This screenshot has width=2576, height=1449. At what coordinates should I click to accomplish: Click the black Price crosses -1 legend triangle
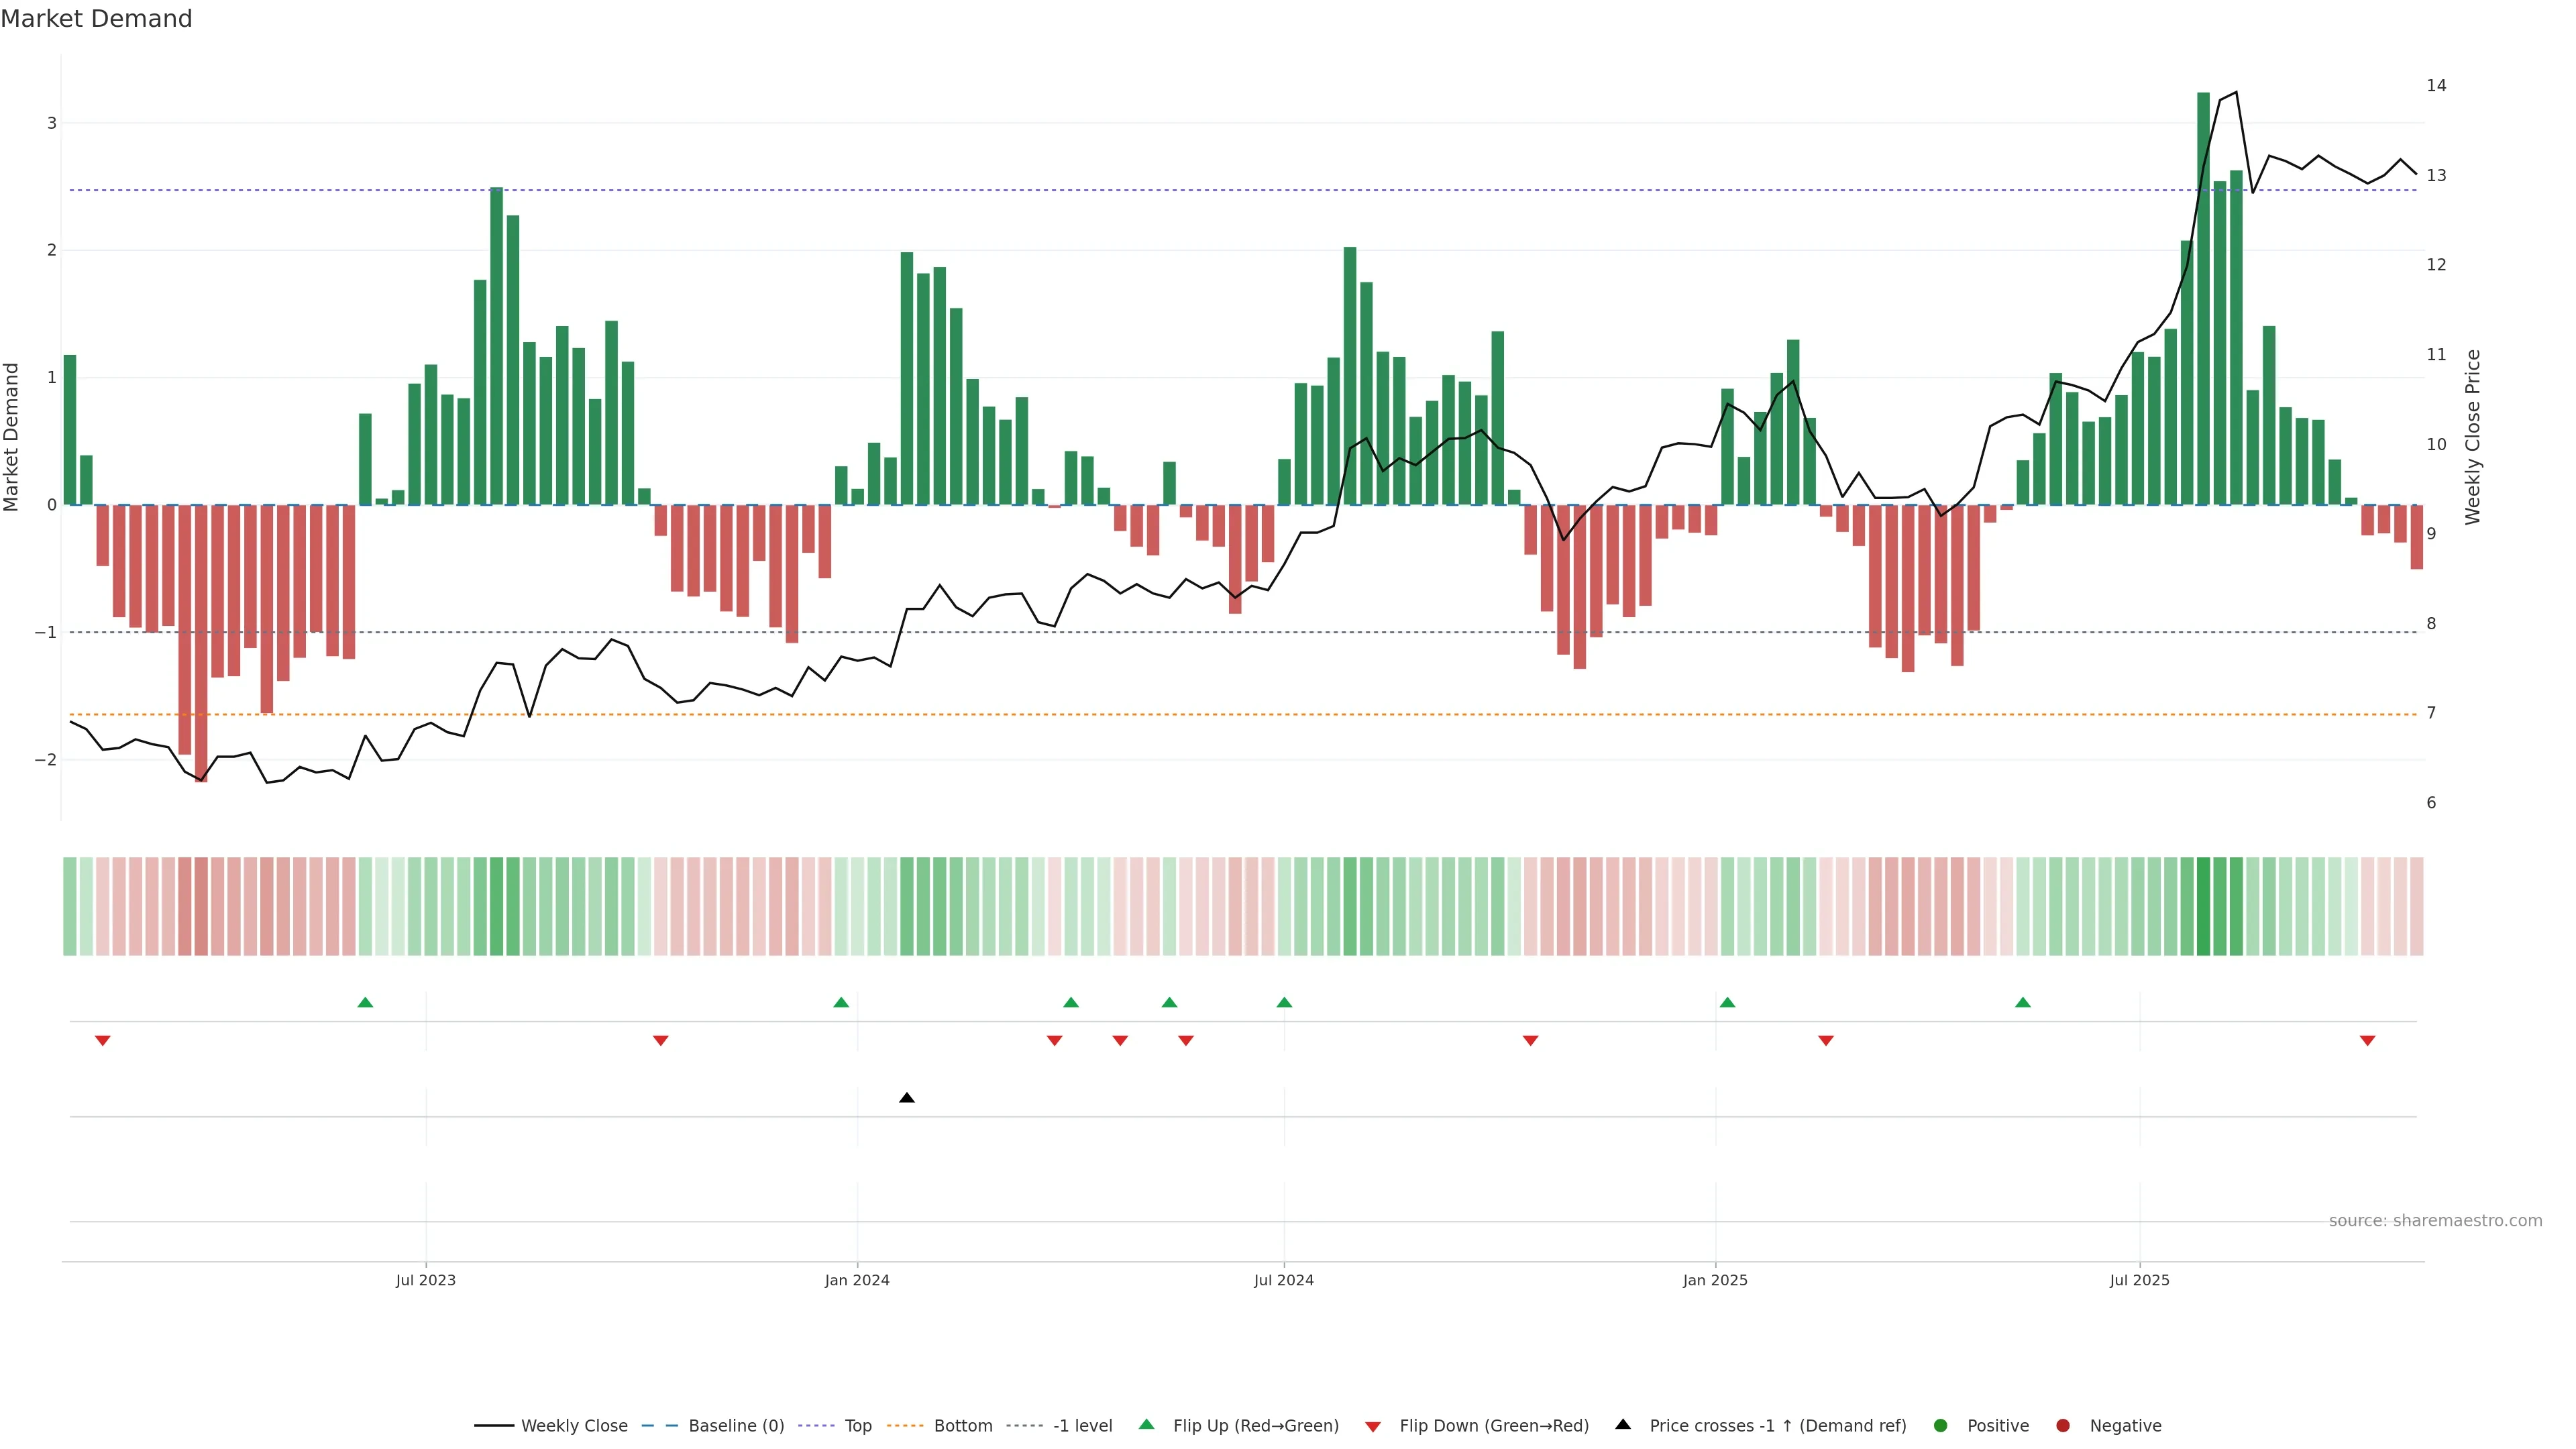click(1623, 1425)
